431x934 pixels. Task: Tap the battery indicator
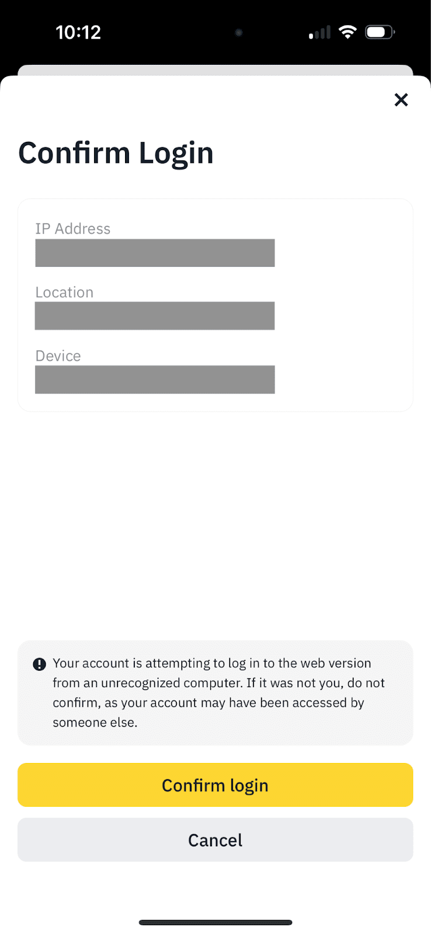click(379, 32)
